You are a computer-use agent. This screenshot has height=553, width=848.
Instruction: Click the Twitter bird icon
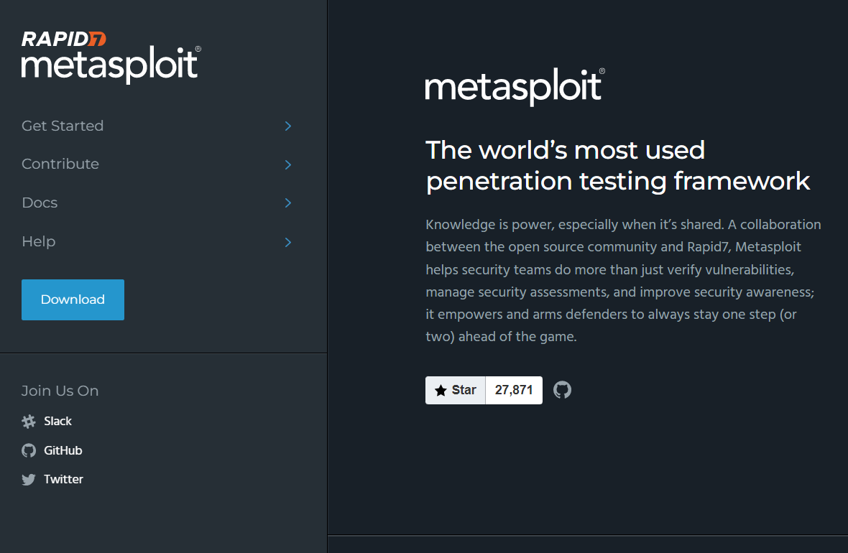(x=28, y=479)
